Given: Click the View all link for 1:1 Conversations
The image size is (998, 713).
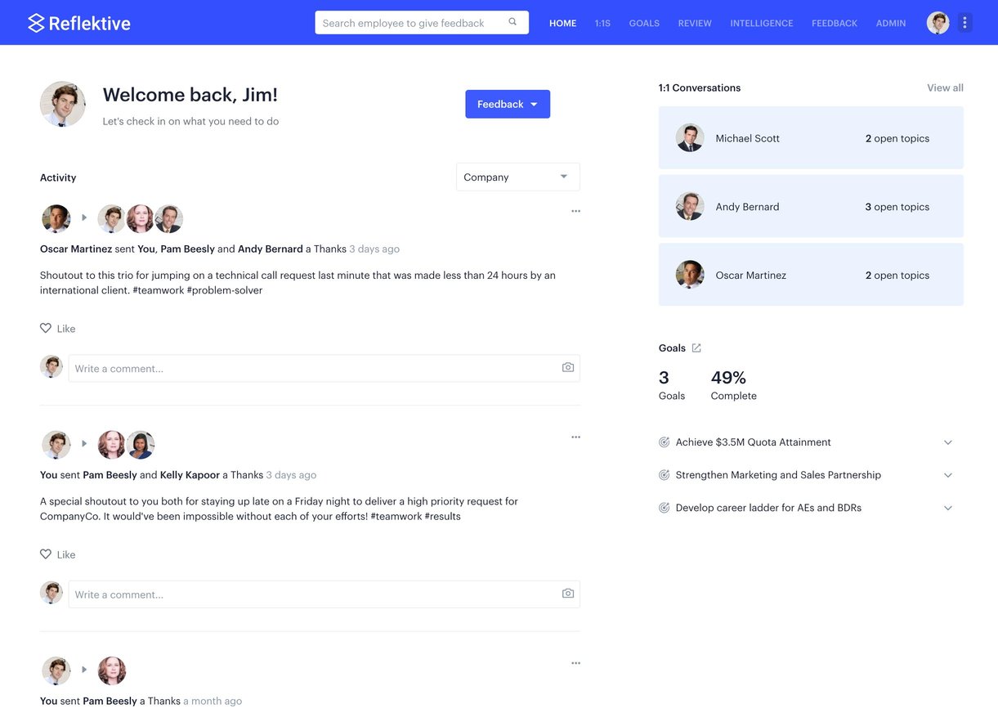Looking at the screenshot, I should tap(944, 87).
